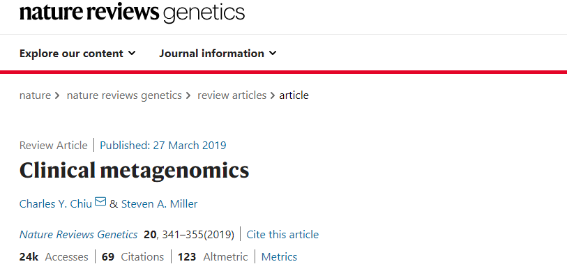Viewport: 567px width, 271px height.
Task: Click the current article breadcrumb item
Action: [294, 95]
